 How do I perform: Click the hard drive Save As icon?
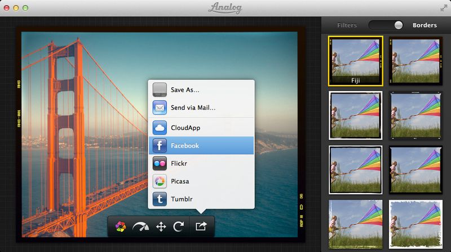[x=160, y=90]
